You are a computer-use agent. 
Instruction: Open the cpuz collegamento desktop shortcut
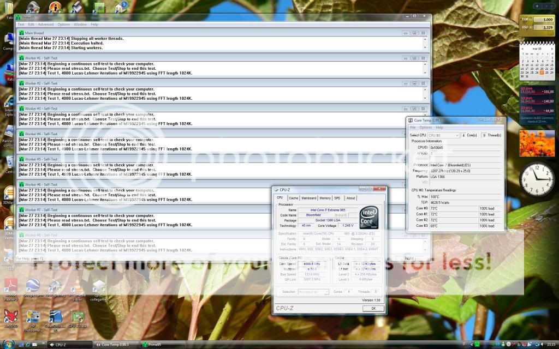(x=99, y=290)
